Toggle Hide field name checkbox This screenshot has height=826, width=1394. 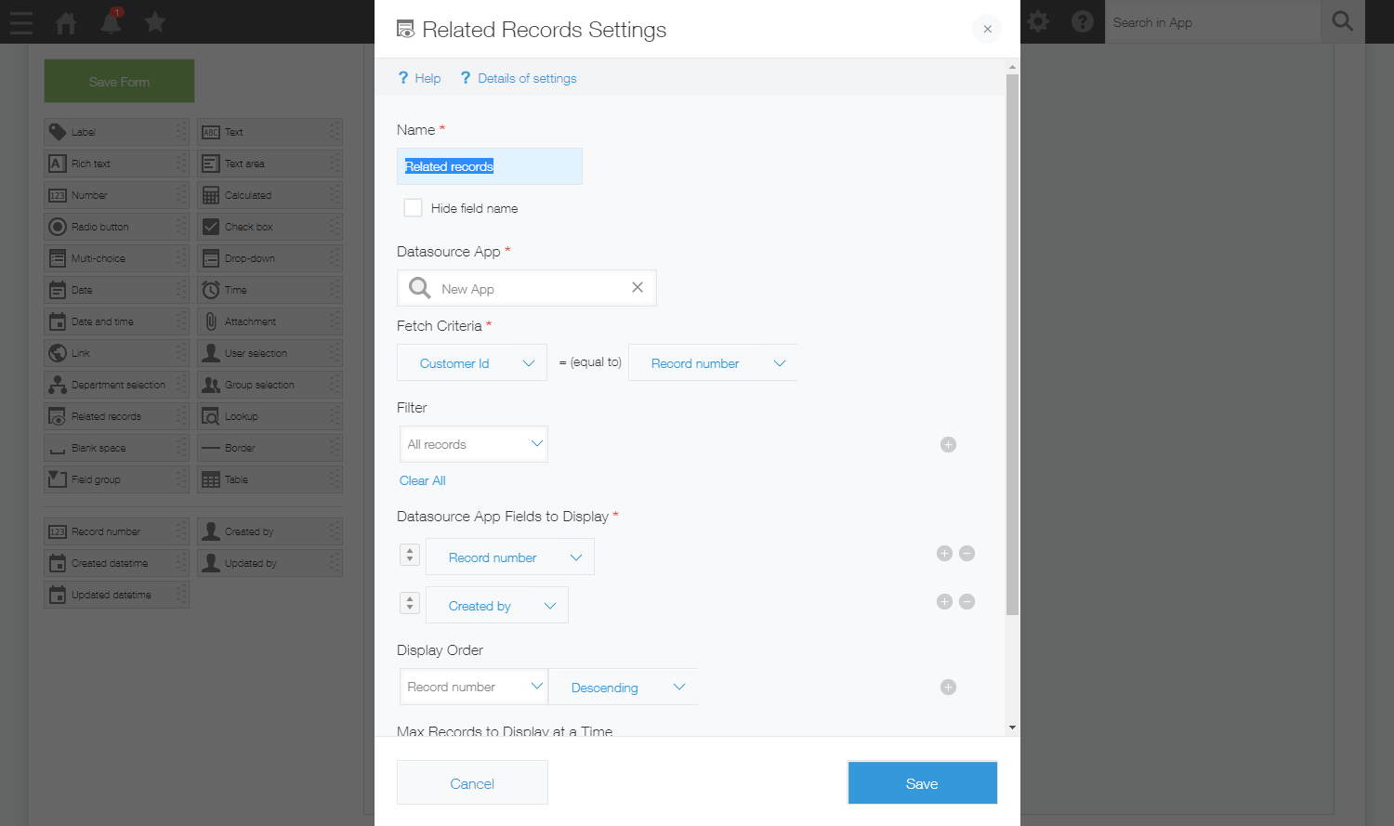point(413,208)
